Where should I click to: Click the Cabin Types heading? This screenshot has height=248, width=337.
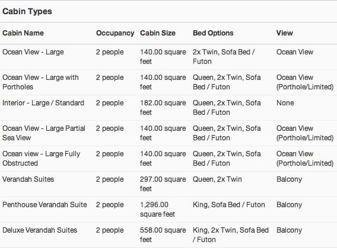click(x=27, y=11)
